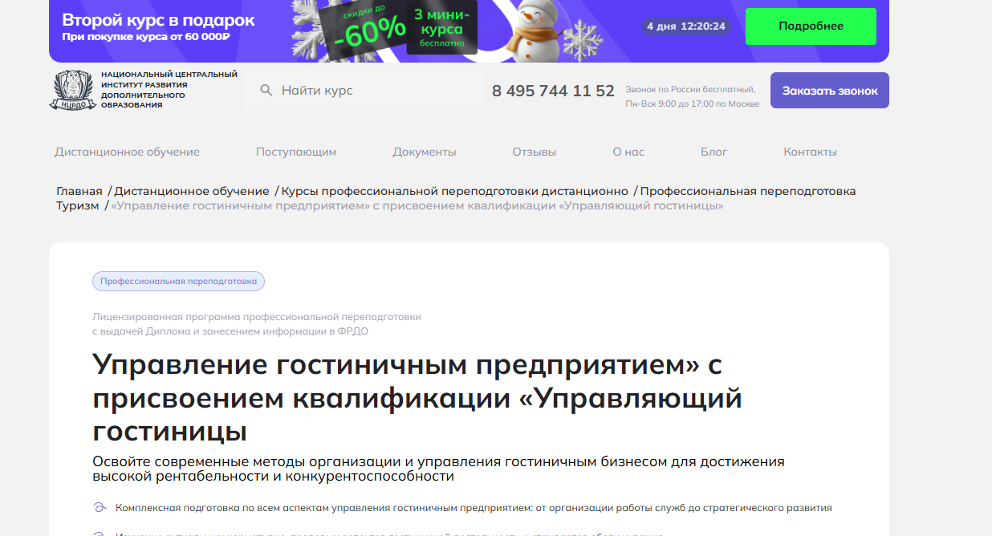Open the Контакты menu item

[x=810, y=152]
